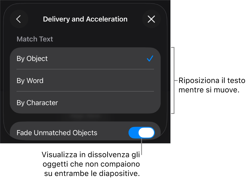The width and height of the screenshot is (248, 178).
Task: Click the blue track of the toggle
Action: (133, 133)
